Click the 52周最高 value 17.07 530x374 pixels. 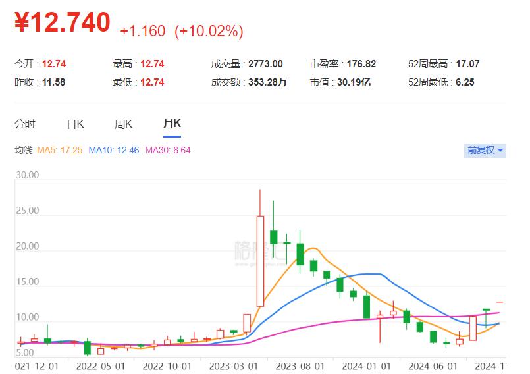[x=467, y=64]
